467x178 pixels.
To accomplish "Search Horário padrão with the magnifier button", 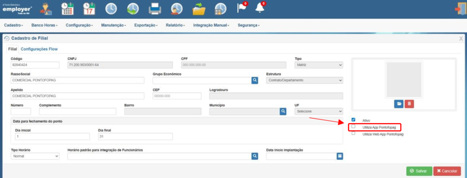I will (x=254, y=156).
